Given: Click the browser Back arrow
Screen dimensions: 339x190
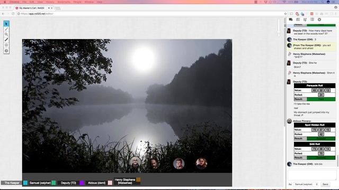Looking at the screenshot, I should pyautogui.click(x=3, y=14).
